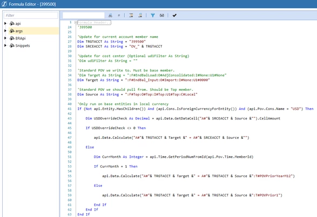Click the Dim CurrMonth As Integer line
The width and height of the screenshot is (317, 217).
coord(173,157)
